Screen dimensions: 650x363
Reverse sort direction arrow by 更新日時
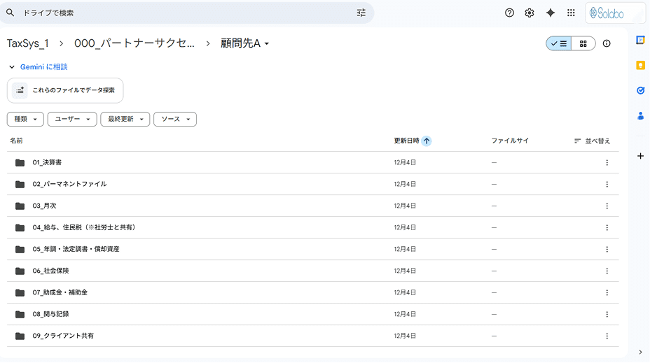[427, 141]
